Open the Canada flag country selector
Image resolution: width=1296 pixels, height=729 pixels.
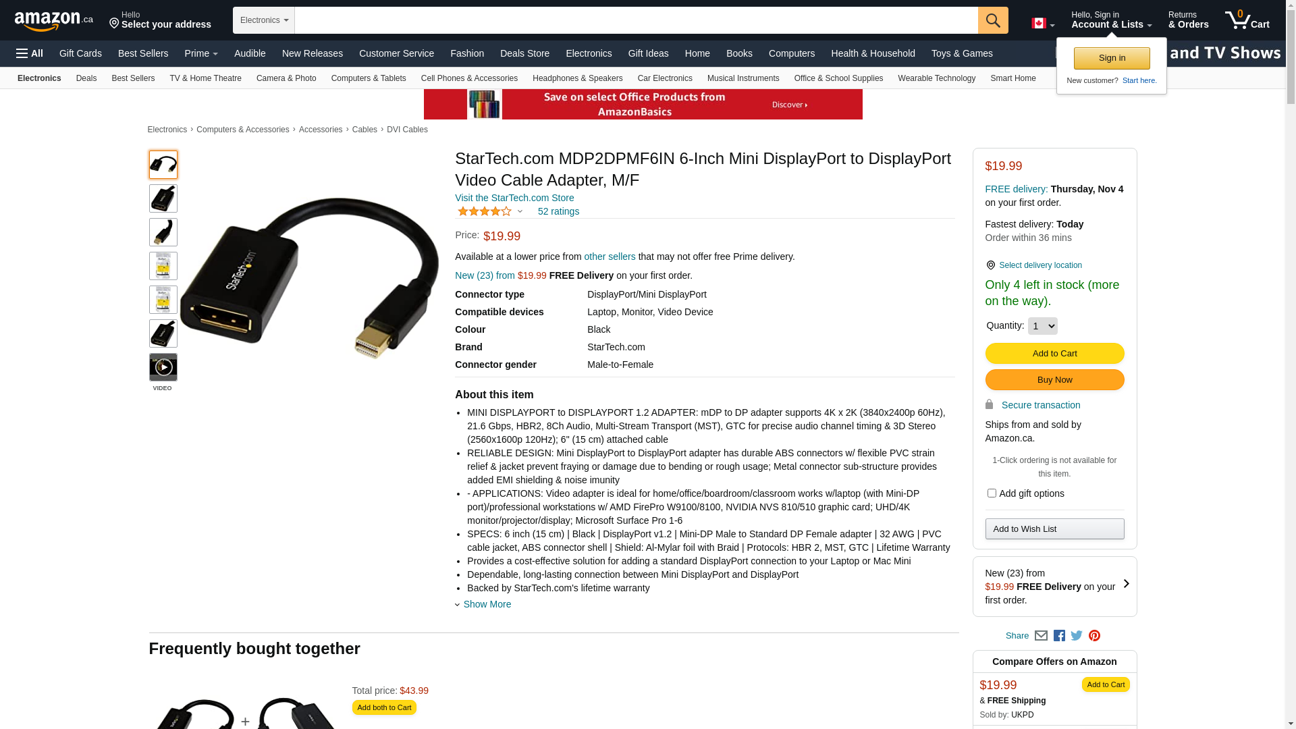click(x=1042, y=24)
